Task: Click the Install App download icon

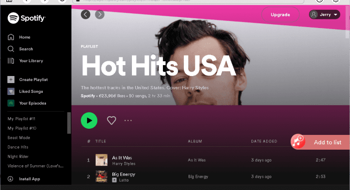Action: (x=10, y=179)
